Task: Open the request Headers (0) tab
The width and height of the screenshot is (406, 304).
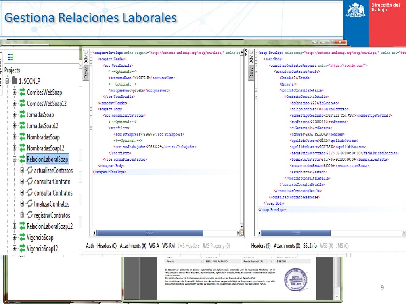Action: (107, 246)
